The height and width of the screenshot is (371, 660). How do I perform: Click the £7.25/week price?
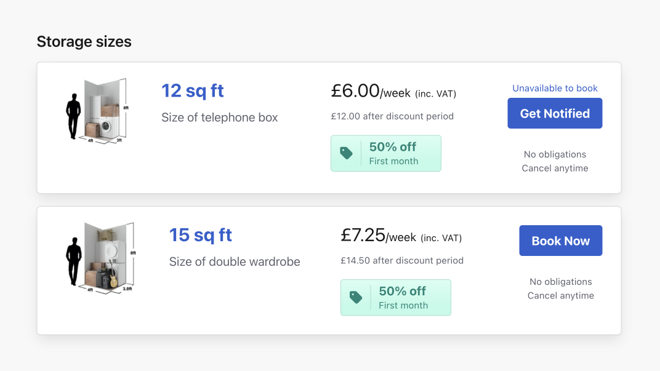coord(379,236)
